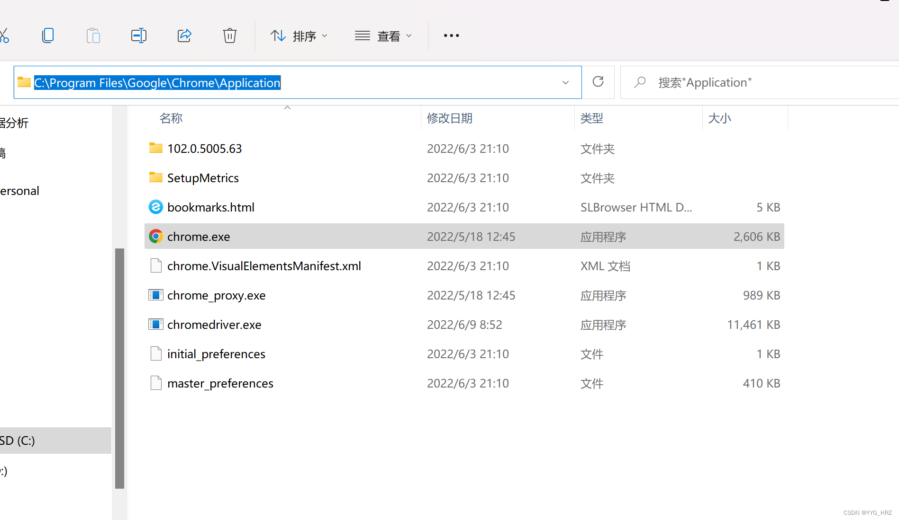Image resolution: width=899 pixels, height=520 pixels.
Task: Select the chrome.VisualElementsManifest.xml file icon
Action: 156,265
